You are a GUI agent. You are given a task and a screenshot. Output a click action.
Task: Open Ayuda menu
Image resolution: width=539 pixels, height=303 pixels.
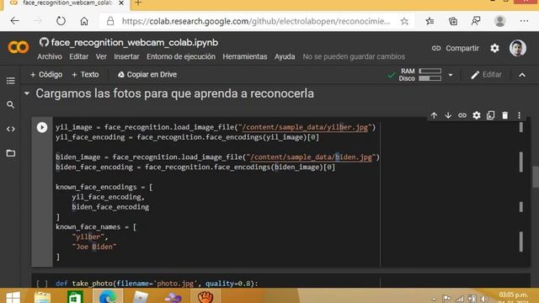click(x=285, y=56)
